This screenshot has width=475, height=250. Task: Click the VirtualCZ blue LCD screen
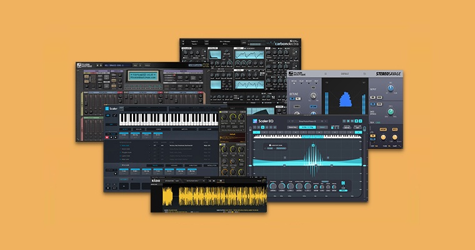(x=143, y=76)
